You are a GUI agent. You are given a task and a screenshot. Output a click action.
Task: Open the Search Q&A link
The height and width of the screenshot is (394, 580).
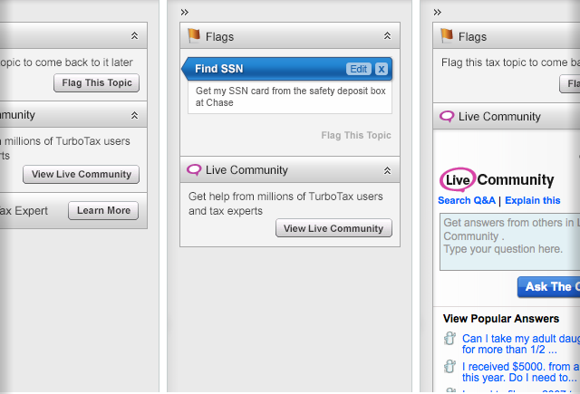coord(467,200)
